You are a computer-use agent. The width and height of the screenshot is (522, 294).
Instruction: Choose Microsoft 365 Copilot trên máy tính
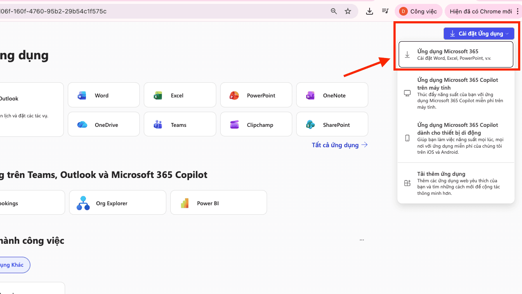point(456,93)
